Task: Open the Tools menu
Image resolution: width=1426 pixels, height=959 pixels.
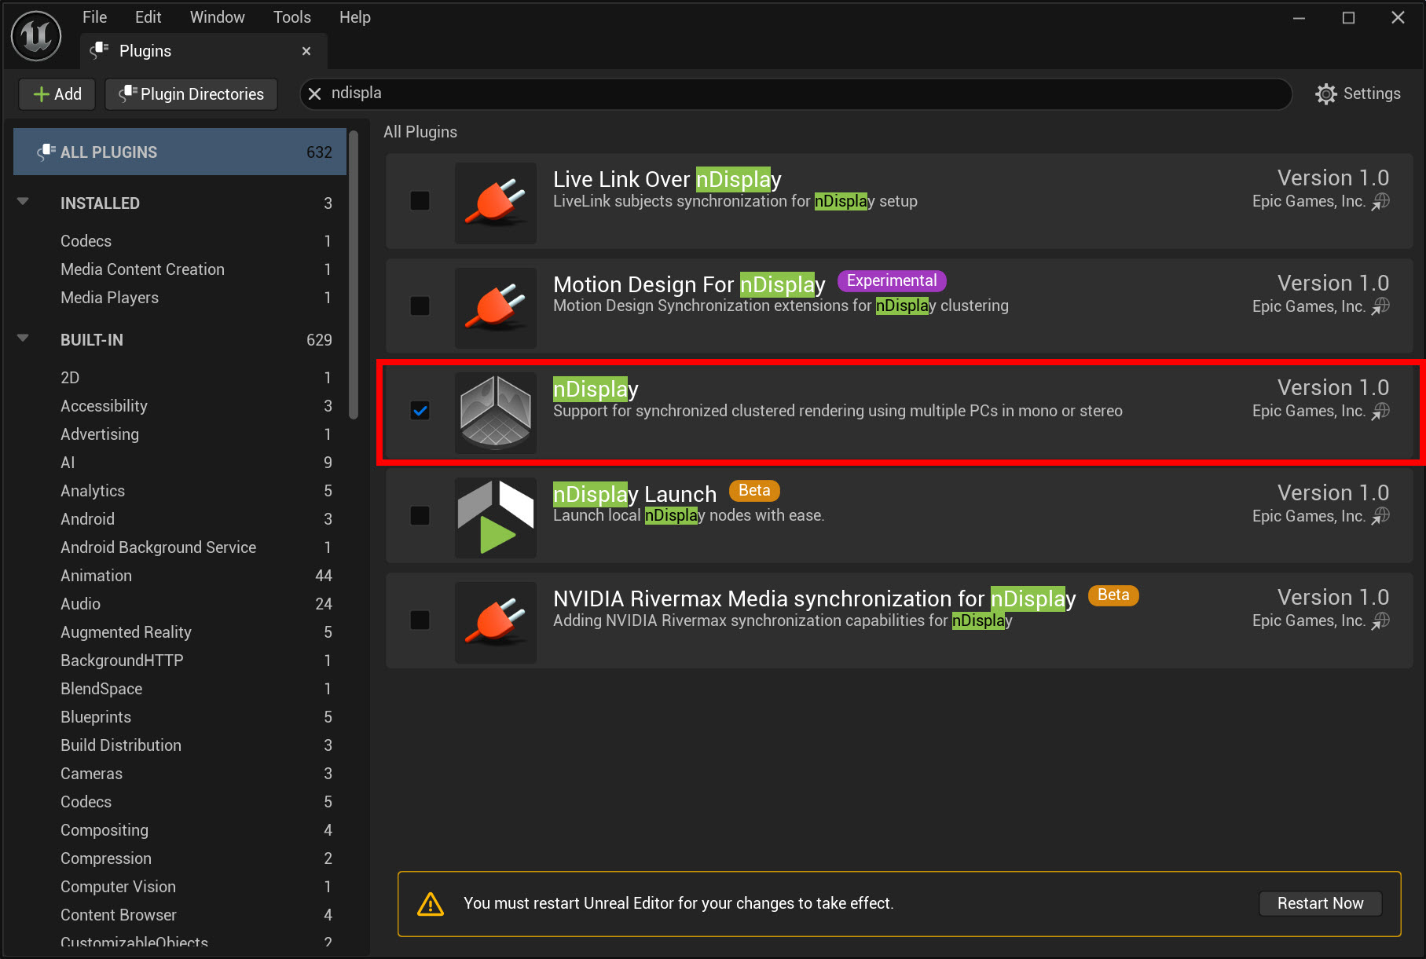Action: 292,17
